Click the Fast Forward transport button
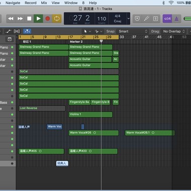 [20, 19]
